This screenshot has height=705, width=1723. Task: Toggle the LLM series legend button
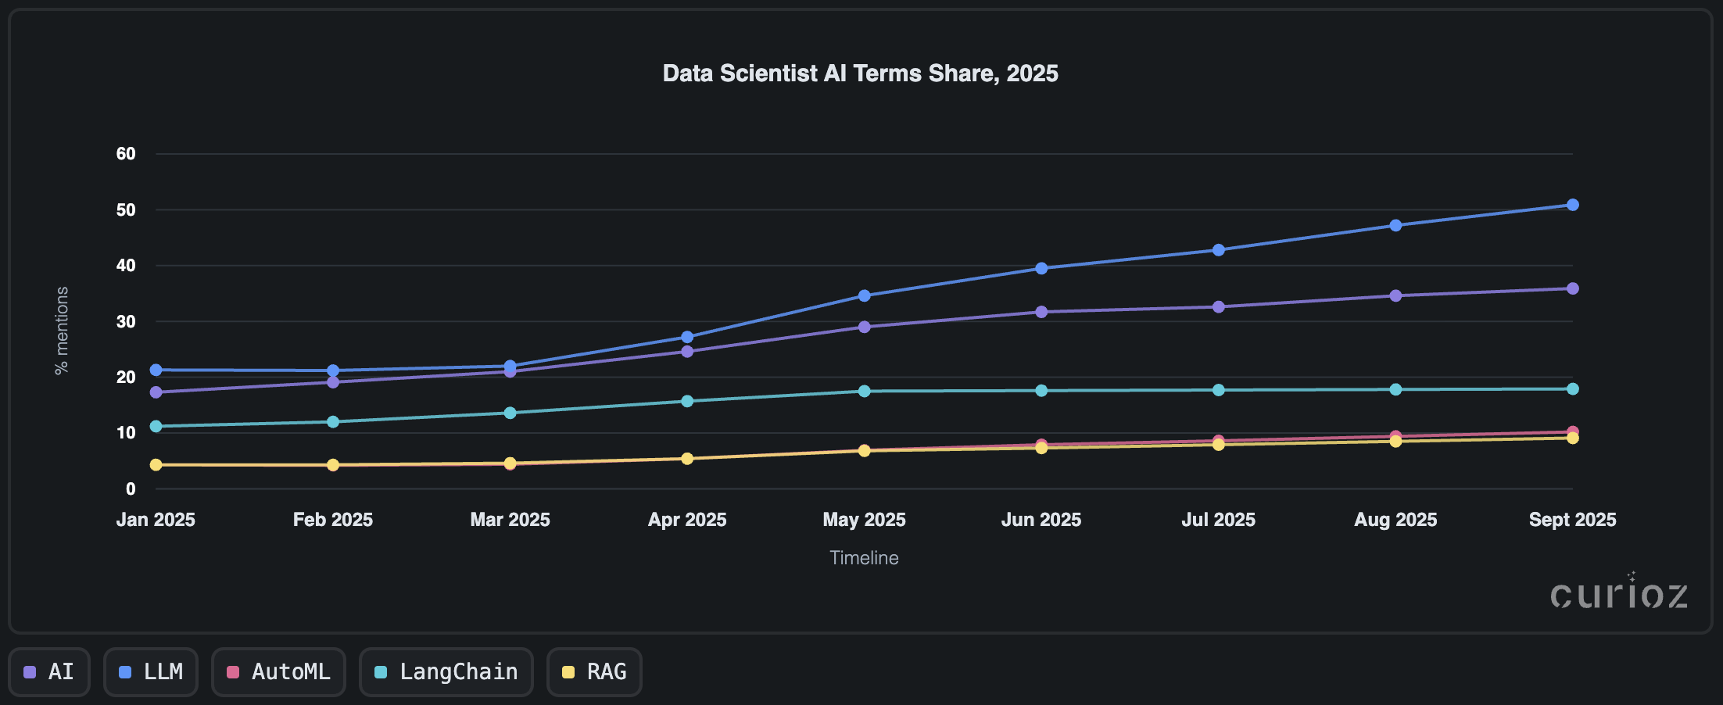point(151,671)
